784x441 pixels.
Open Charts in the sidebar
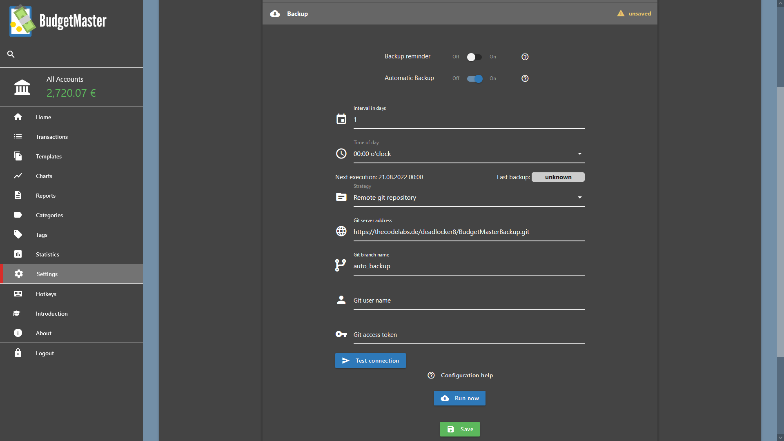(71, 176)
